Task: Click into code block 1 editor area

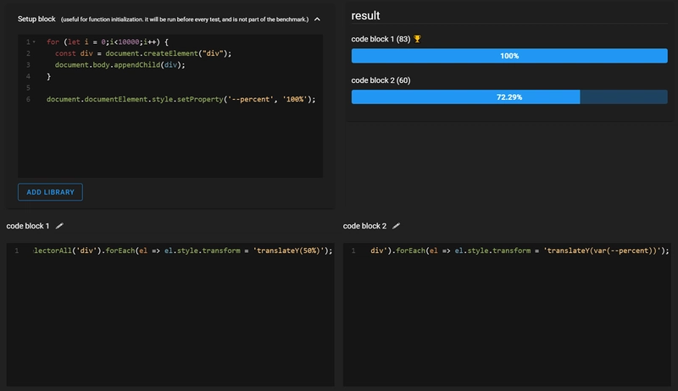Action: point(170,314)
